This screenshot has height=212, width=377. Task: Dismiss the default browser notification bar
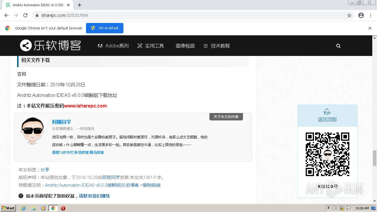click(x=370, y=28)
